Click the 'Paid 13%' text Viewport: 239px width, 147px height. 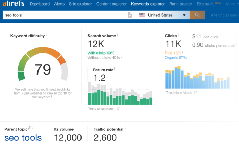click(173, 53)
